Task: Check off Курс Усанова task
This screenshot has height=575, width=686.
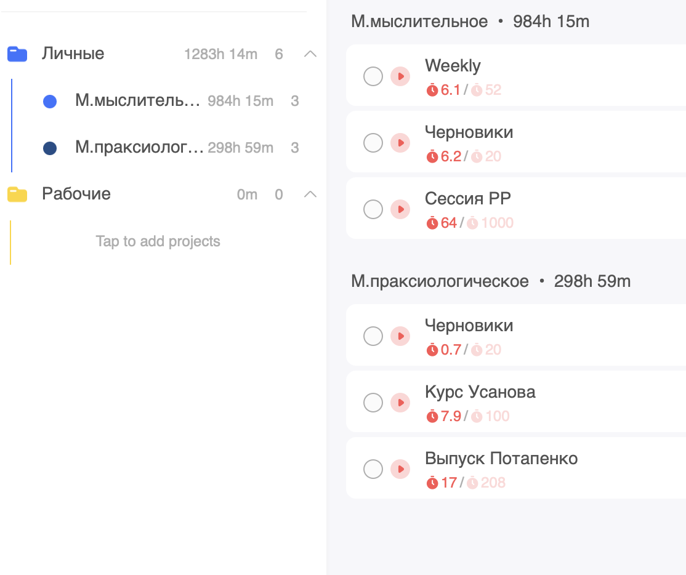Action: click(x=373, y=403)
